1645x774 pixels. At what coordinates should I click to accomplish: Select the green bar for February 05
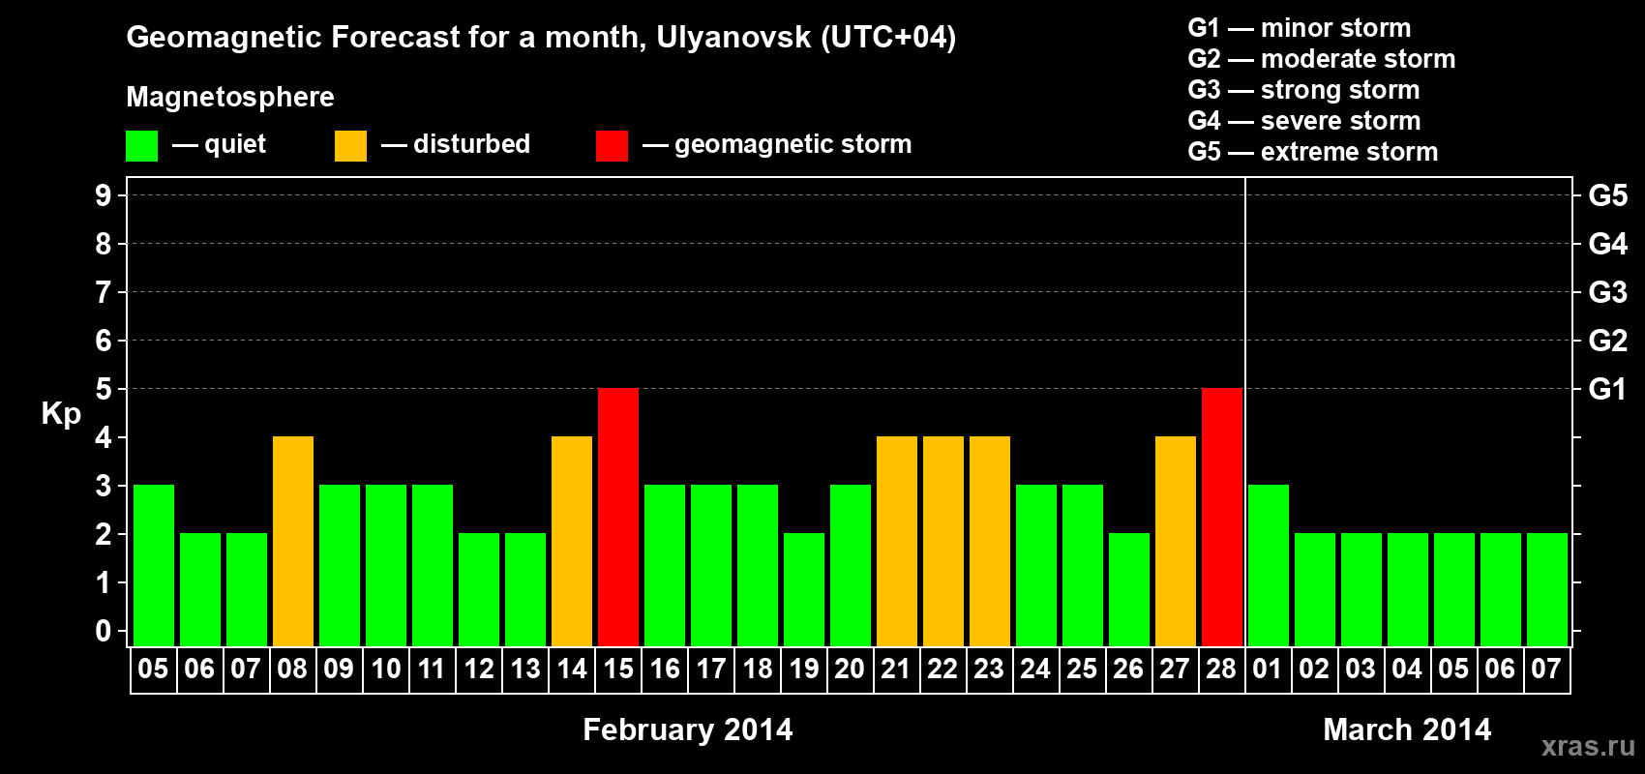coord(154,566)
